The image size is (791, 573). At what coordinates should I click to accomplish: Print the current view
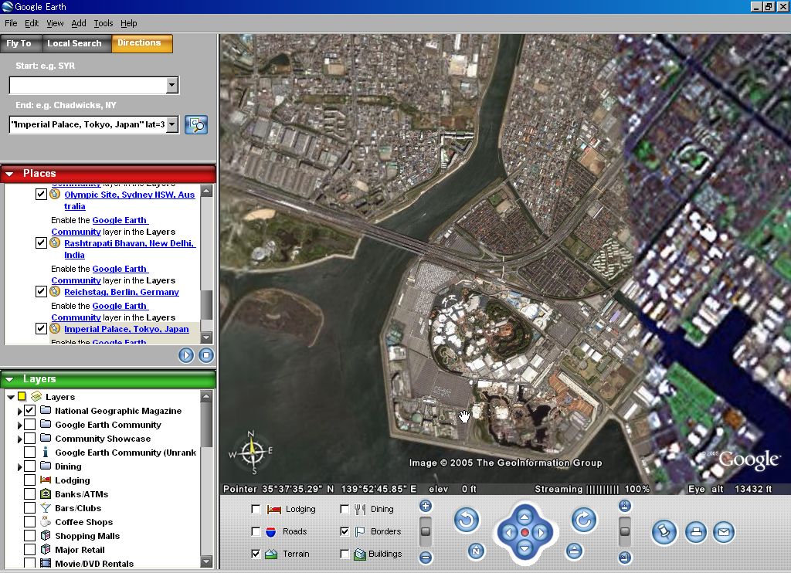[696, 532]
